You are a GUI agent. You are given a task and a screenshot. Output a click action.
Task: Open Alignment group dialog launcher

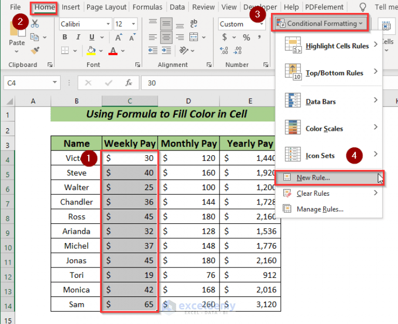[x=209, y=65]
